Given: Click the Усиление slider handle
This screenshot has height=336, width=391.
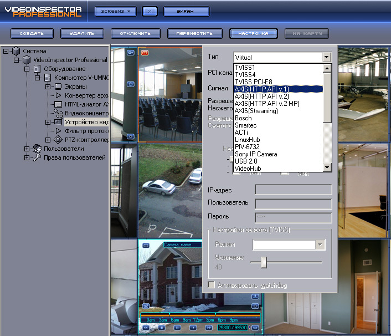Looking at the screenshot, I should [x=264, y=262].
